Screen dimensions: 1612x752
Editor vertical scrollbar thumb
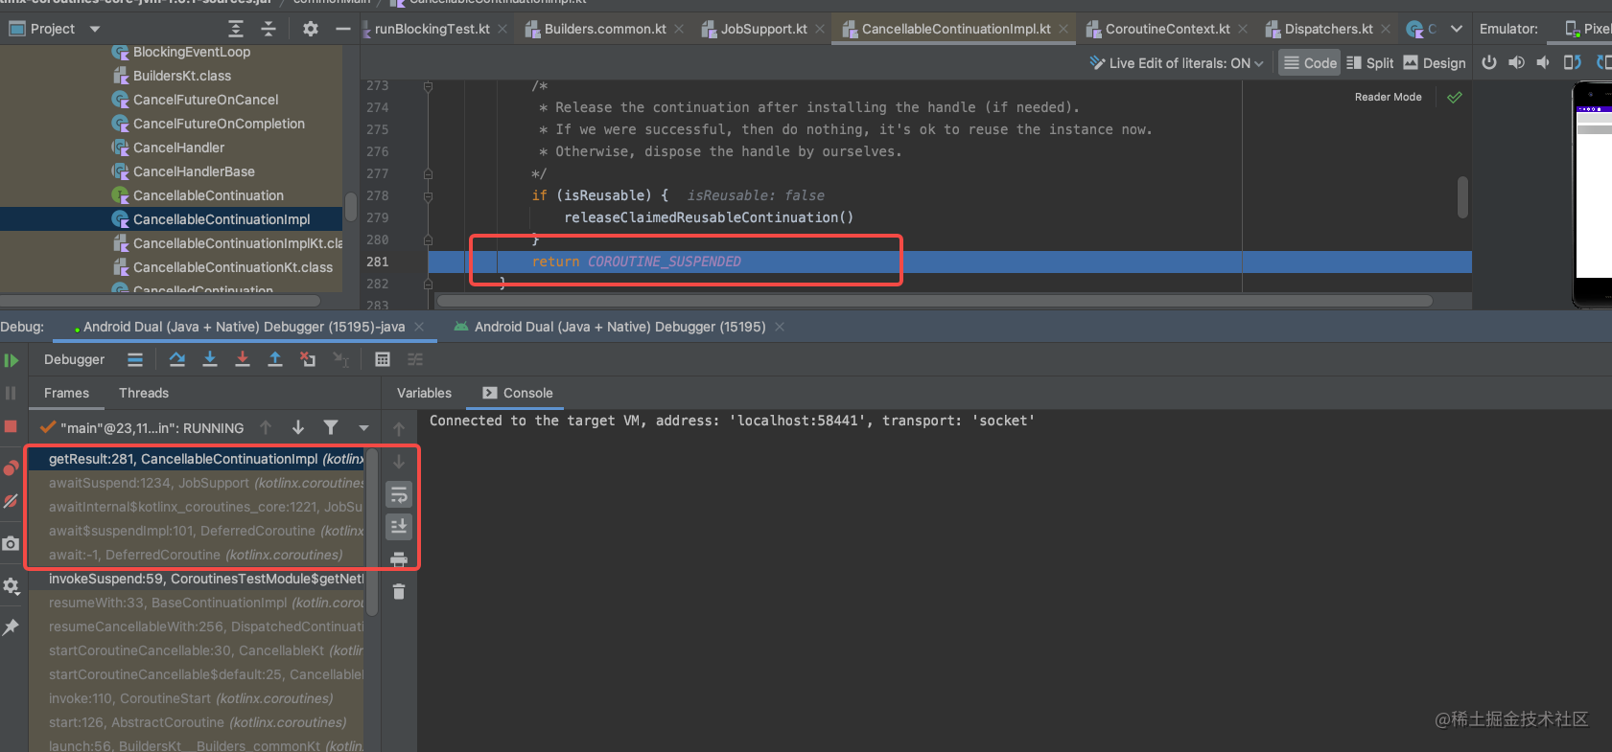(x=1462, y=197)
